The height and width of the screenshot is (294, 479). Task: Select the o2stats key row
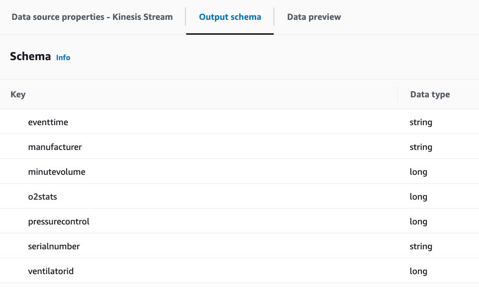pyautogui.click(x=43, y=197)
